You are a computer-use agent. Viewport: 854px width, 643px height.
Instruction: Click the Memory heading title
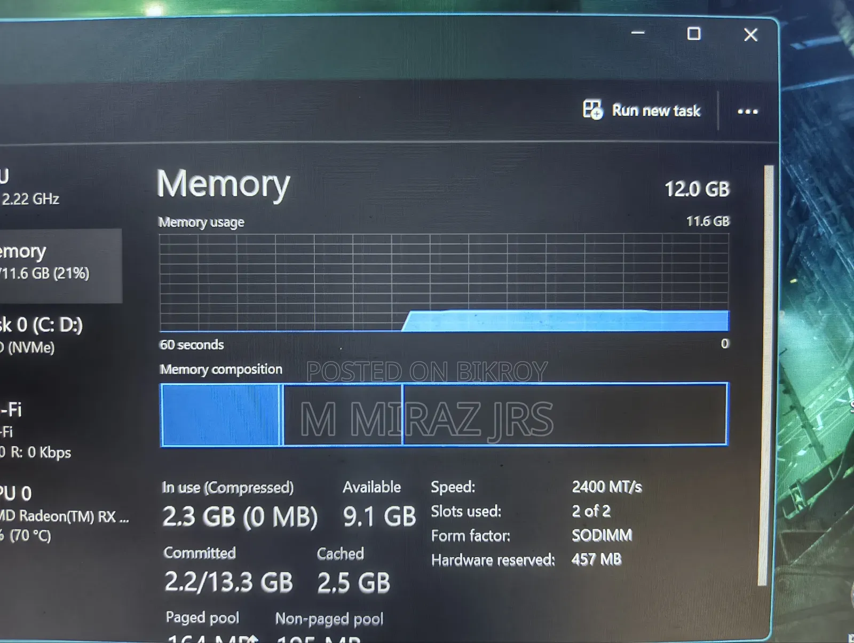coord(224,185)
